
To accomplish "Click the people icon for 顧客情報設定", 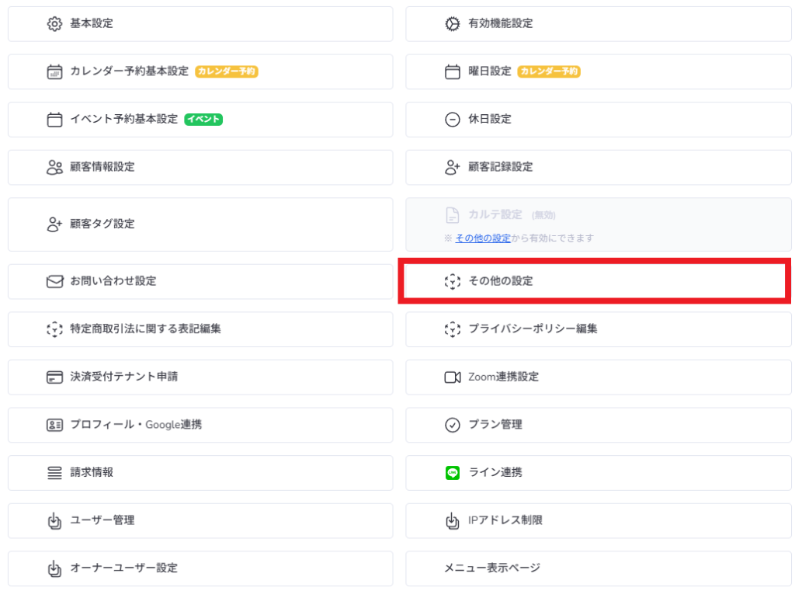I will click(x=54, y=168).
